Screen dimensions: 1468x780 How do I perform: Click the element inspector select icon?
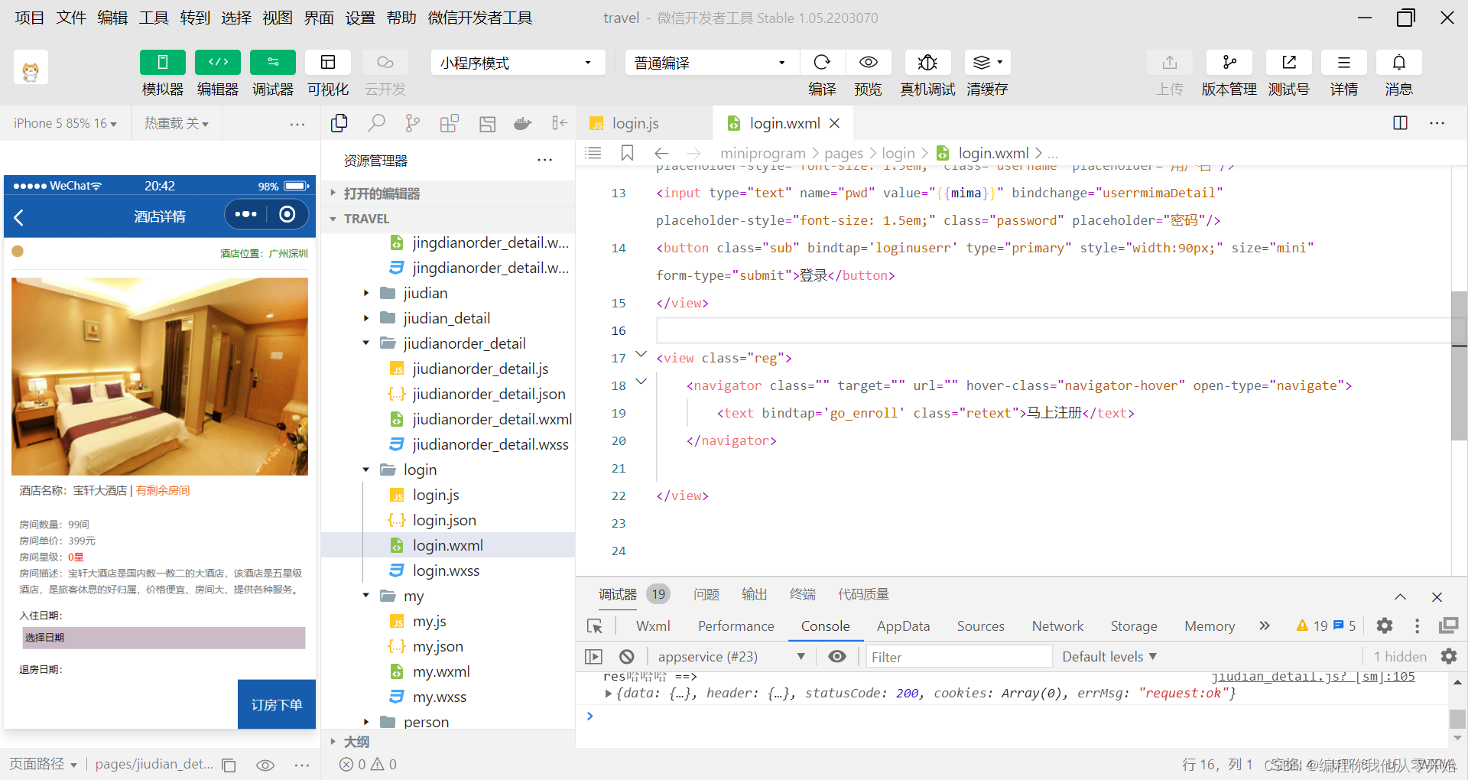point(595,626)
